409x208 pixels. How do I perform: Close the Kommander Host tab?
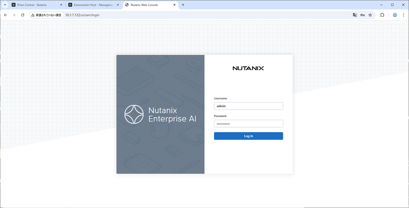(x=118, y=5)
